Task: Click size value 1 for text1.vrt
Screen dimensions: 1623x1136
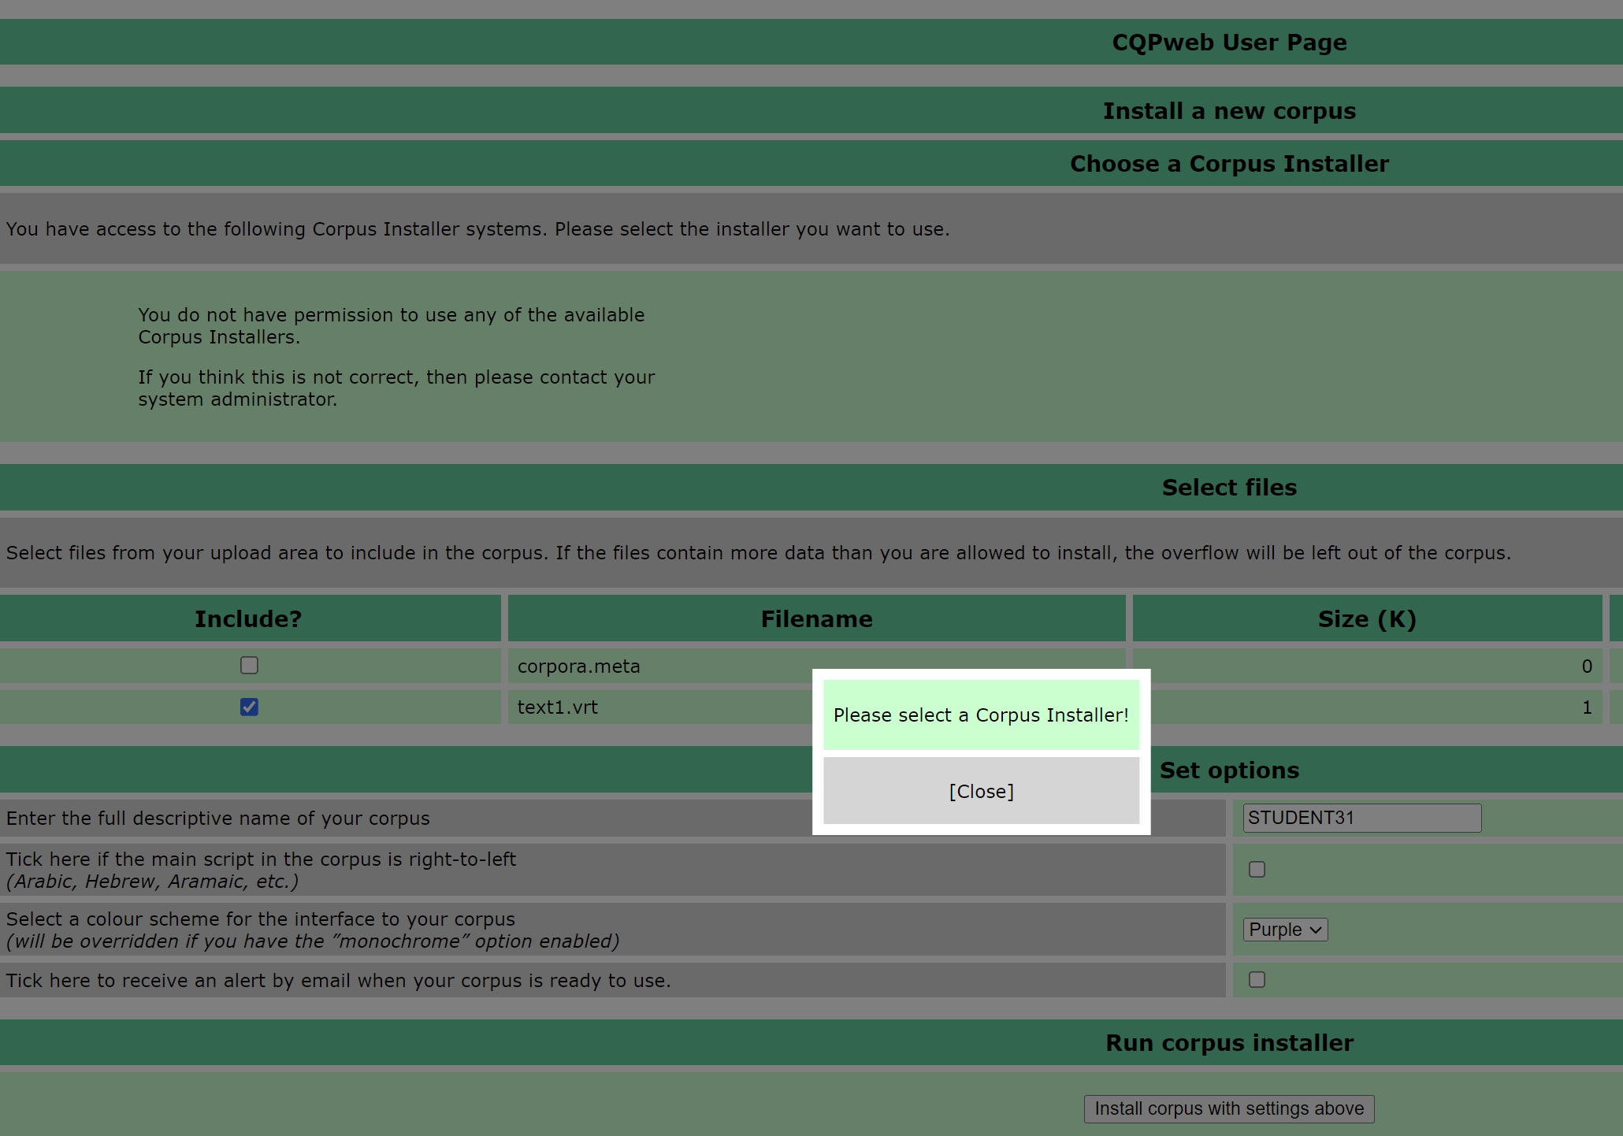Action: pos(1587,707)
